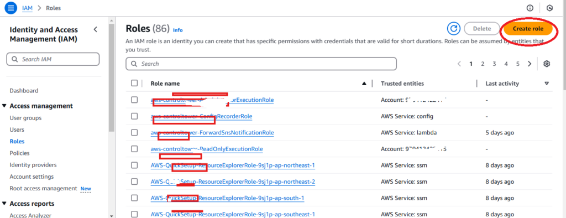
Task: Focus the roles Search field
Action: point(261,64)
